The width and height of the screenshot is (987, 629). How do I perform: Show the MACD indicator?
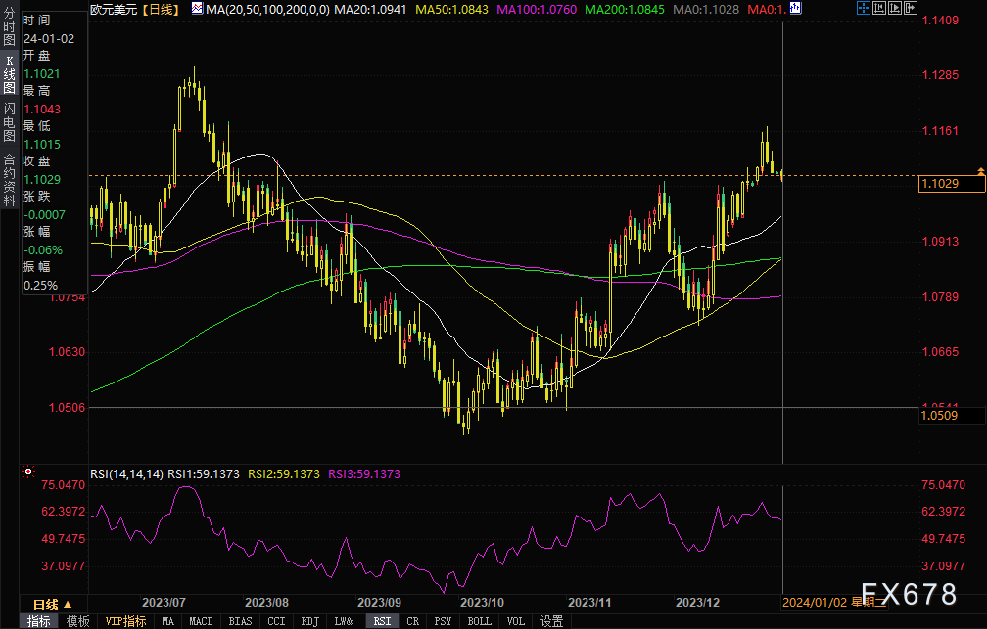pyautogui.click(x=201, y=621)
